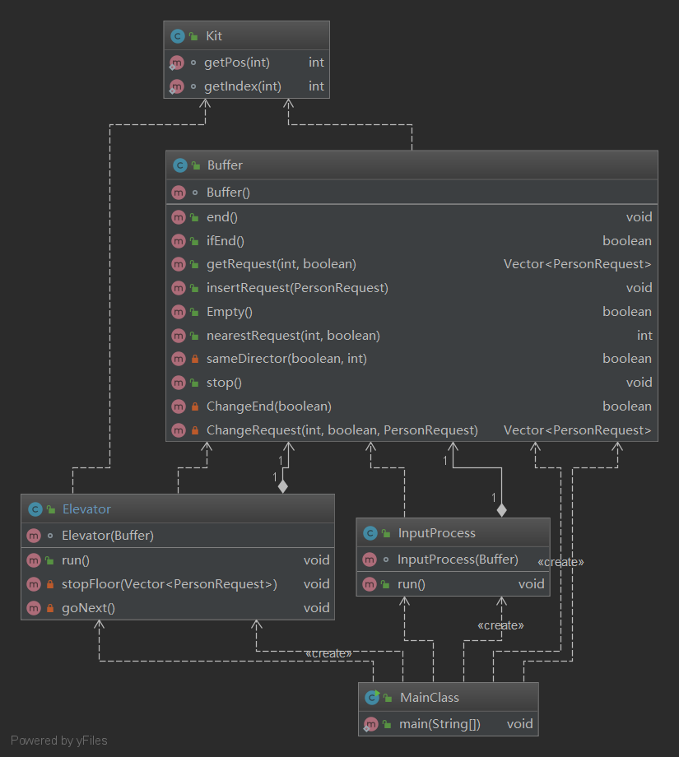Click the method icon for getRequest(int, boolean)
This screenshot has width=679, height=757.
click(x=179, y=264)
